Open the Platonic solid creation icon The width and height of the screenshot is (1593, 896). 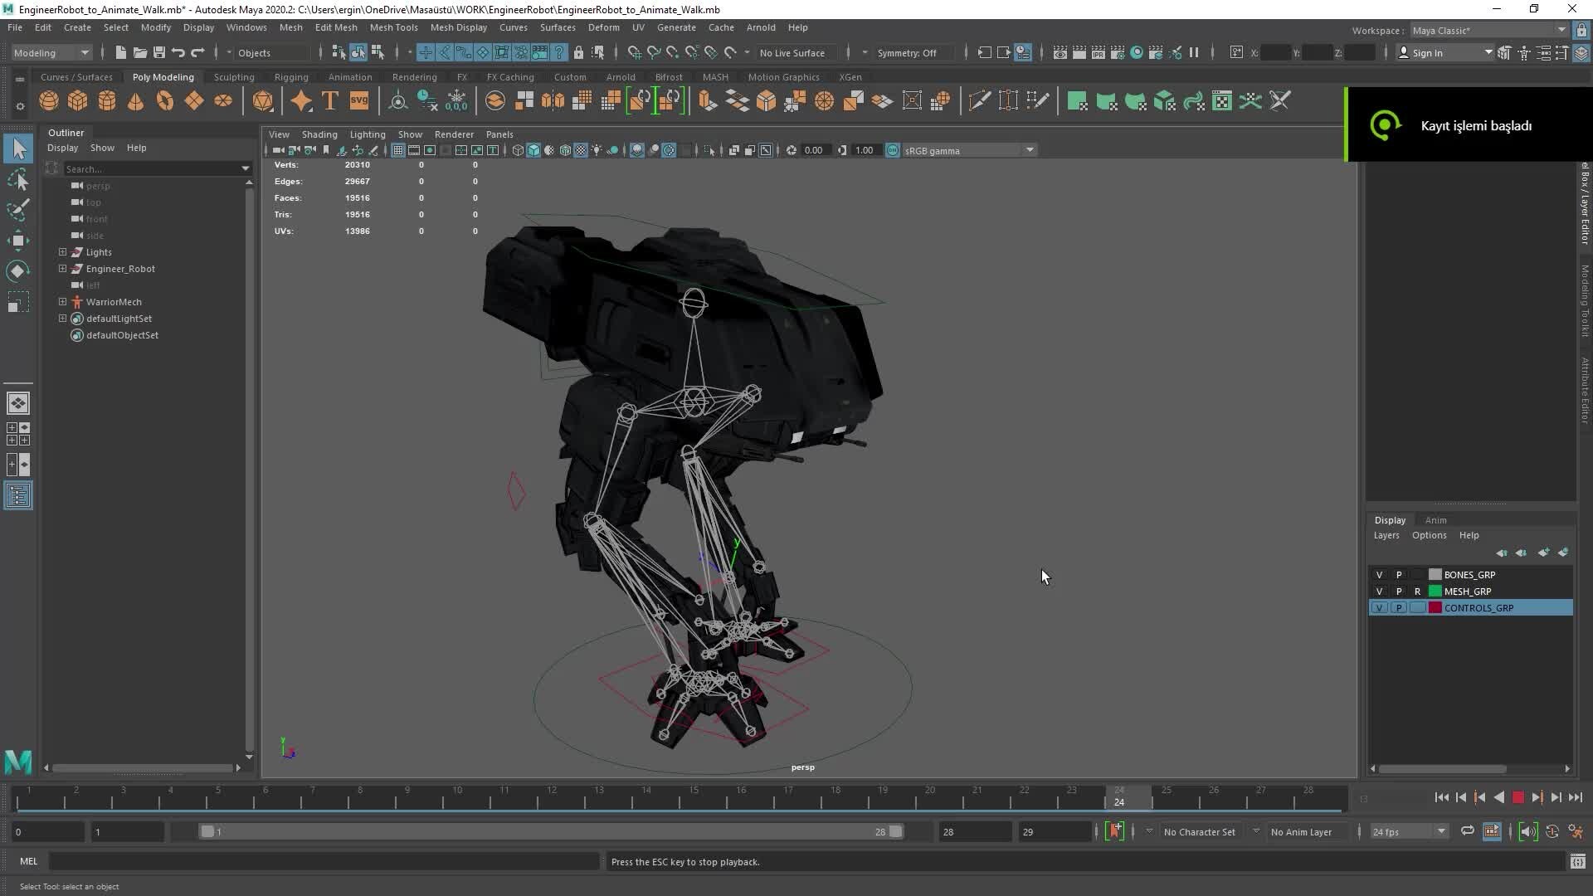click(264, 100)
